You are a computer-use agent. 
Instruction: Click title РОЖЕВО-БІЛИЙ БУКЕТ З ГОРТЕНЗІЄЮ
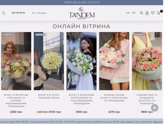(114, 98)
